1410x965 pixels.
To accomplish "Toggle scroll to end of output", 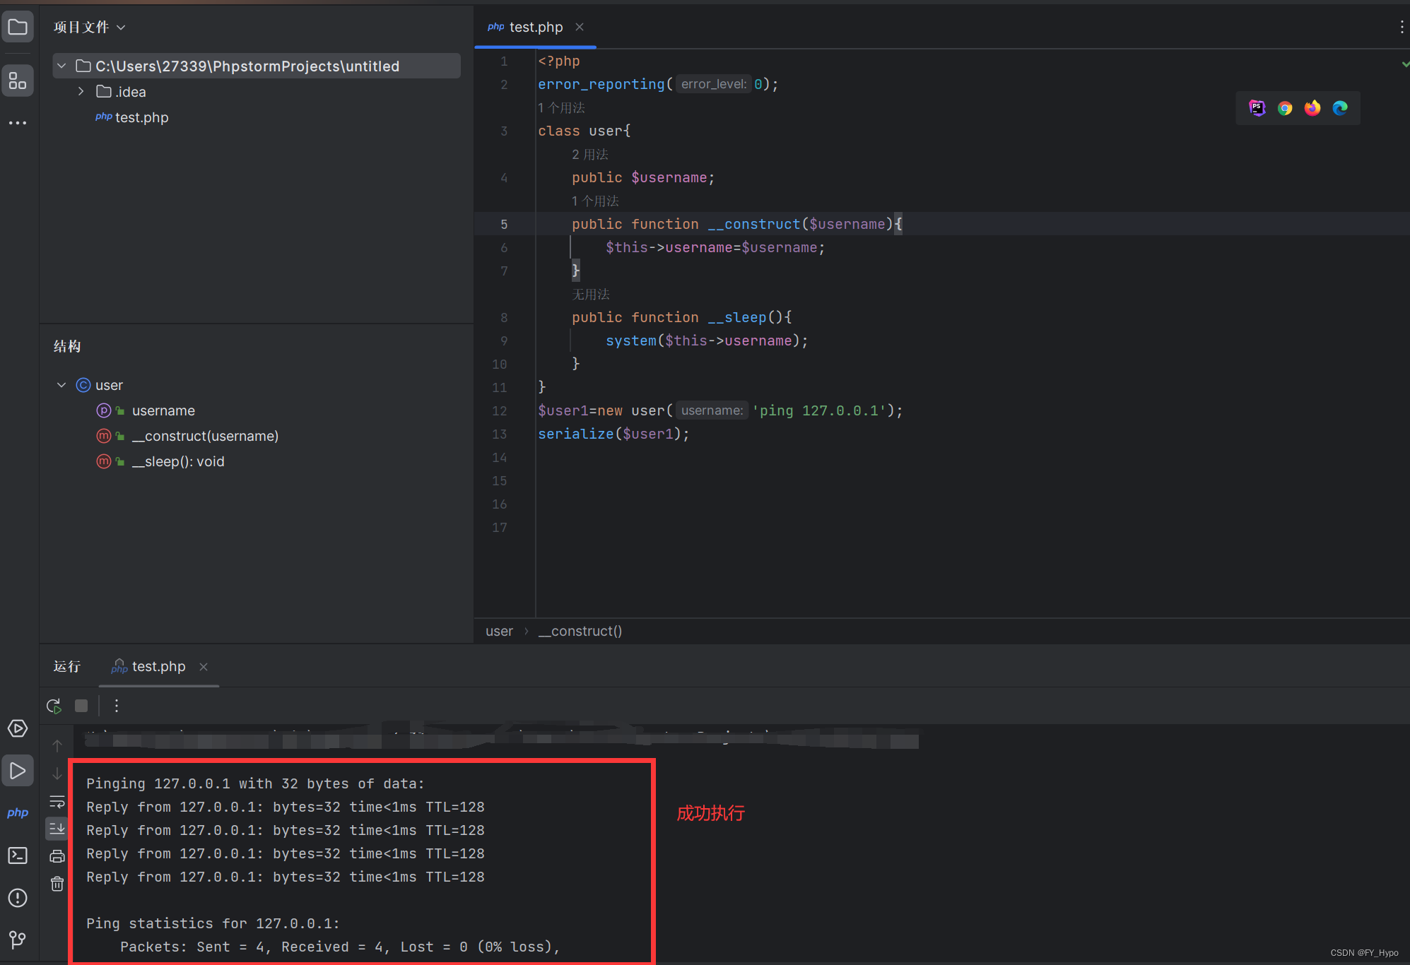I will pos(57,828).
